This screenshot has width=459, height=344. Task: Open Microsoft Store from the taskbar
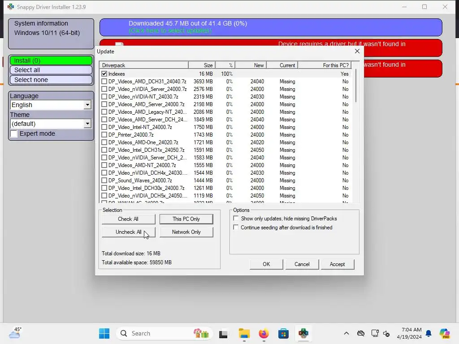tap(283, 333)
